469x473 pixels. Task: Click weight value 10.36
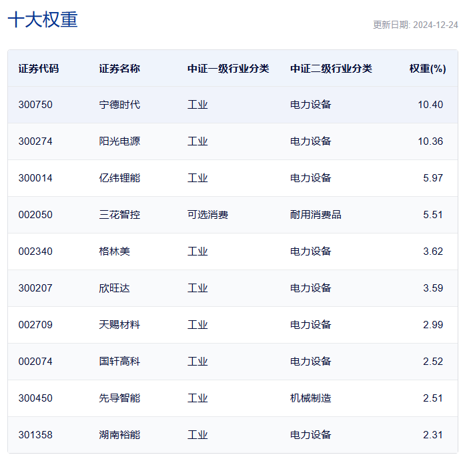[430, 141]
